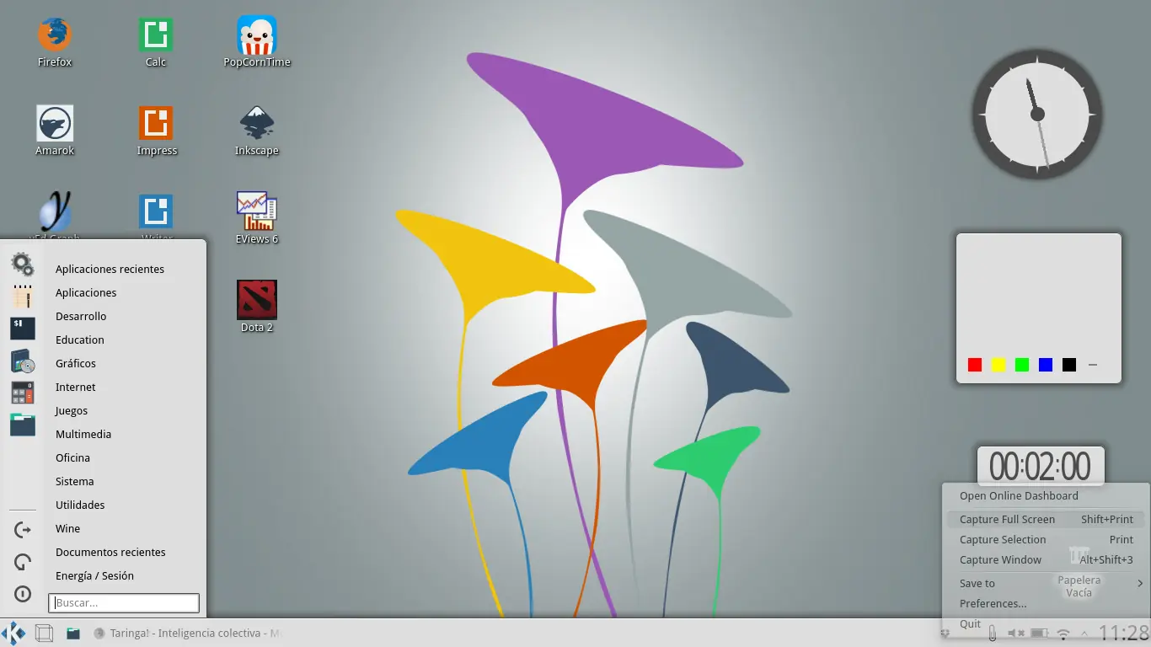Viewport: 1151px width, 647px height.
Task: Click the Buscar search field
Action: click(x=124, y=602)
